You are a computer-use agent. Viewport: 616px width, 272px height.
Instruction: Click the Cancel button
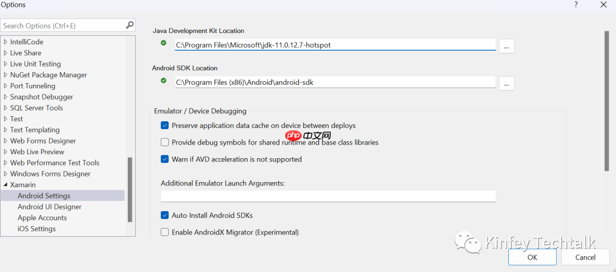coord(585,257)
